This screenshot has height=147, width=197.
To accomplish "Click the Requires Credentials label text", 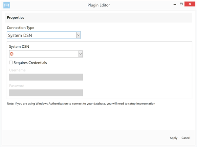I will (x=30, y=63).
